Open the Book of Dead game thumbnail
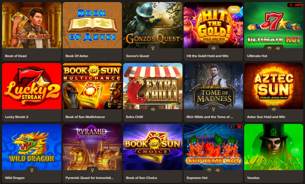 click(x=32, y=25)
